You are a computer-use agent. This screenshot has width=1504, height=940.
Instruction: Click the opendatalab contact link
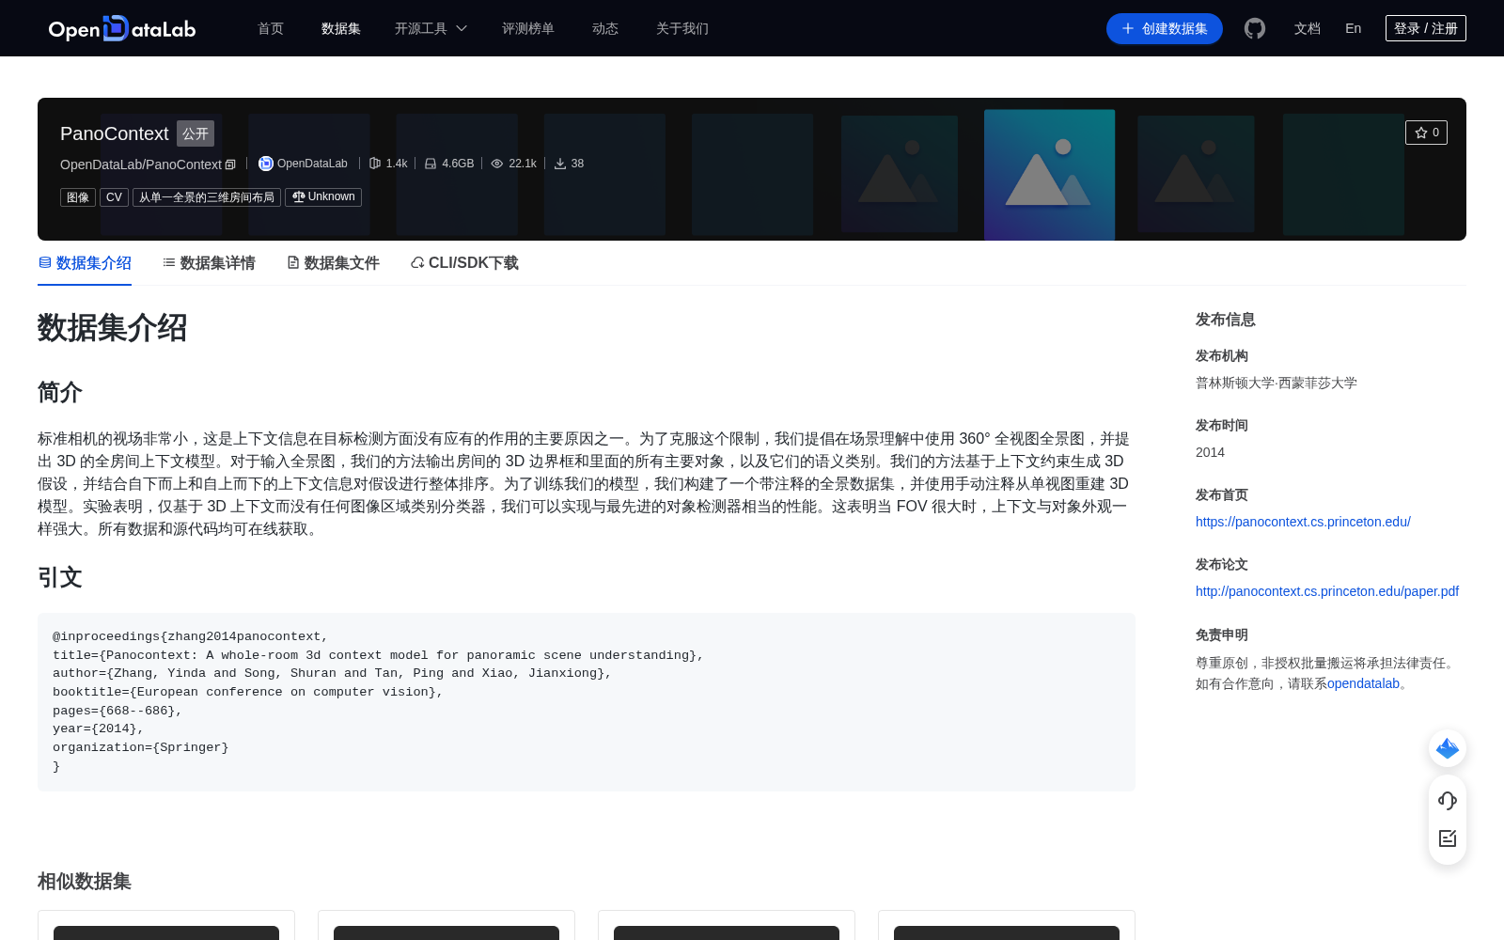1363,683
